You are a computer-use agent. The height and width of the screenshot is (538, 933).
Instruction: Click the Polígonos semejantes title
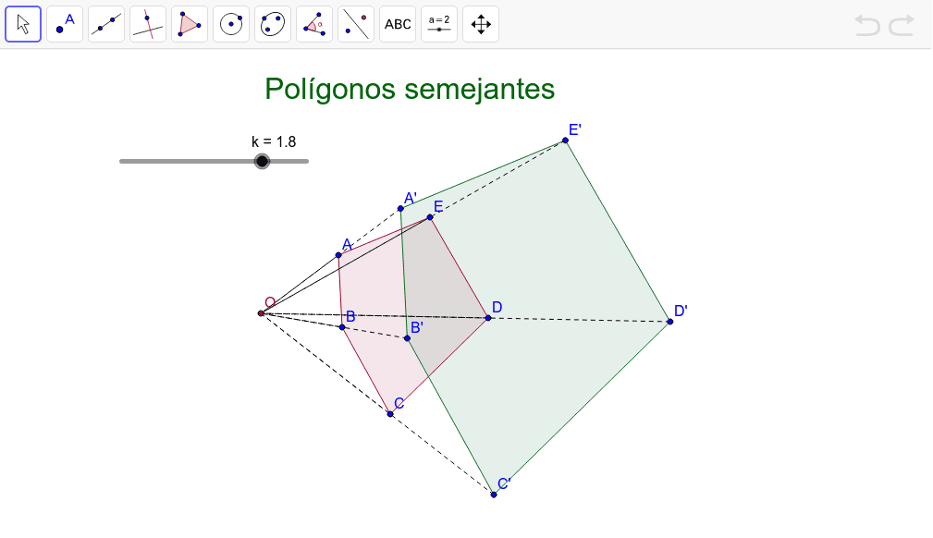pyautogui.click(x=410, y=90)
